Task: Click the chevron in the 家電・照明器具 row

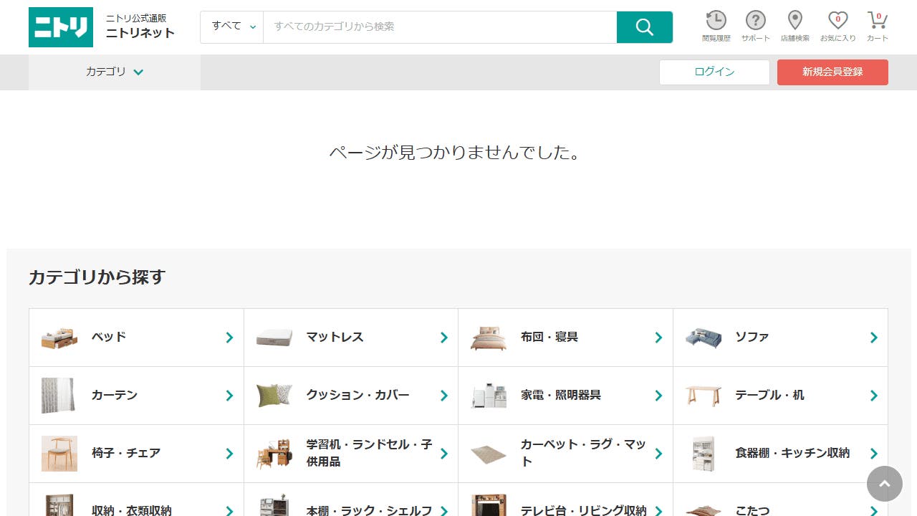Action: pyautogui.click(x=658, y=396)
